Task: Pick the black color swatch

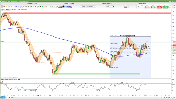Action: pyautogui.click(x=64, y=6)
